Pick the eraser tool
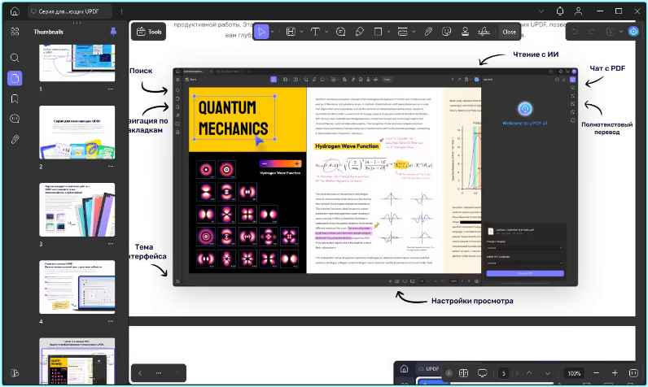648x387 pixels. (x=361, y=32)
